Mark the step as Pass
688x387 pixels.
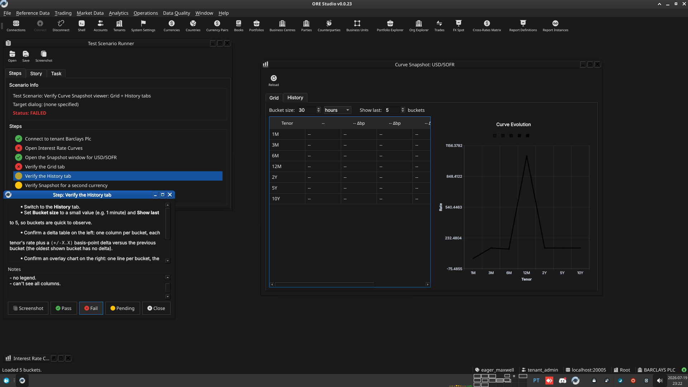click(63, 308)
